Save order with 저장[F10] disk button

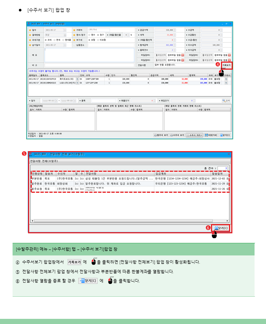(211, 135)
